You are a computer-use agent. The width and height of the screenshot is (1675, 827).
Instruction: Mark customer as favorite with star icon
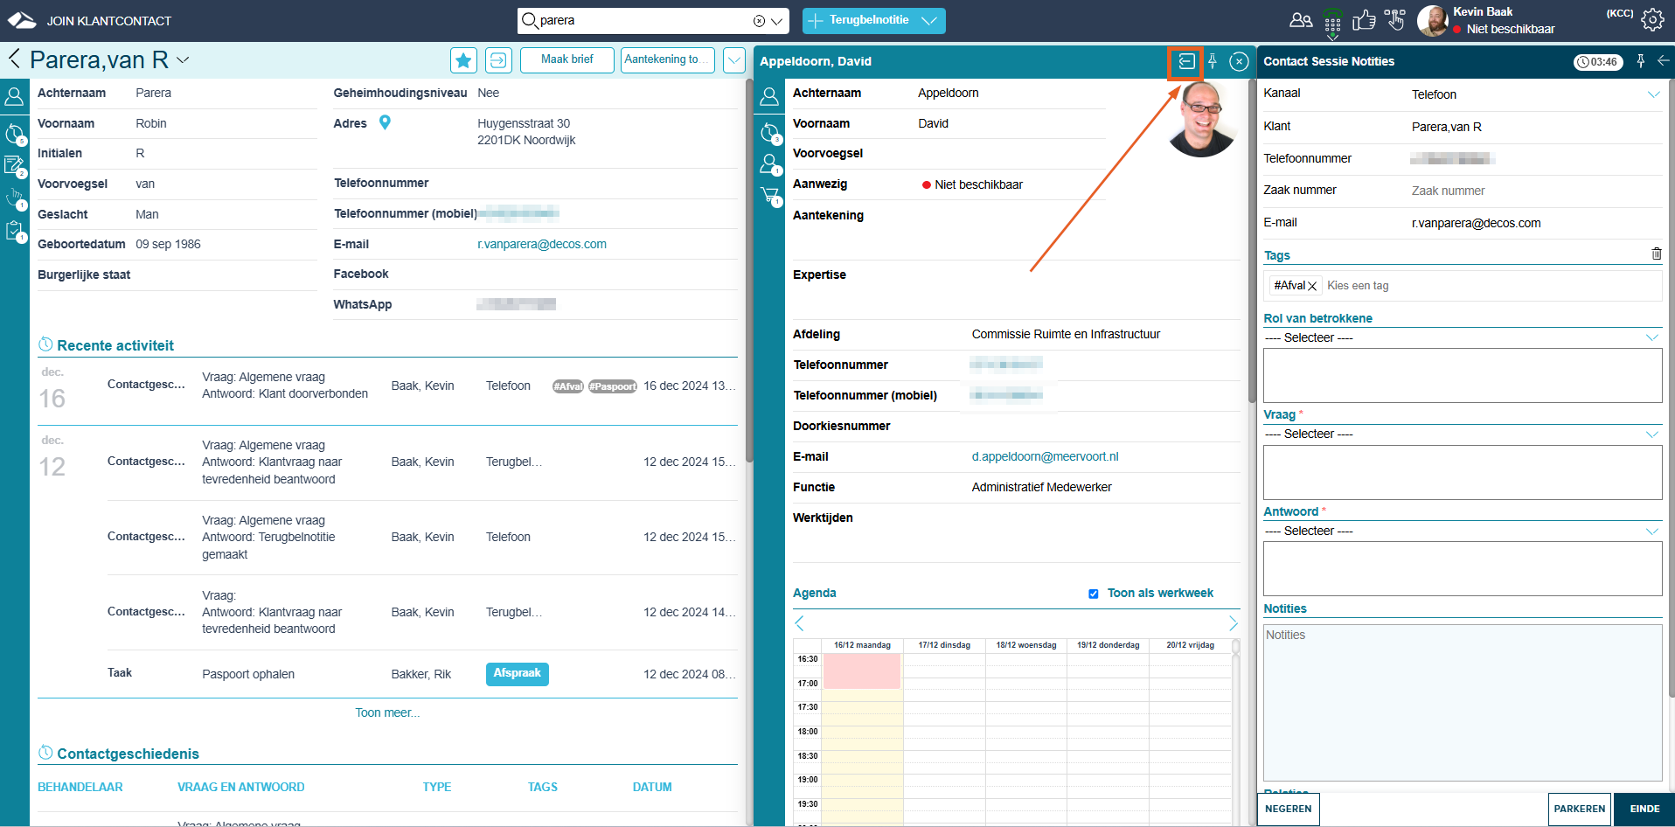(x=463, y=60)
